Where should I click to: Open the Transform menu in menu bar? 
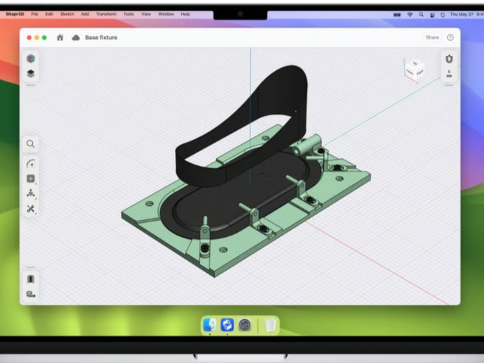pyautogui.click(x=106, y=14)
